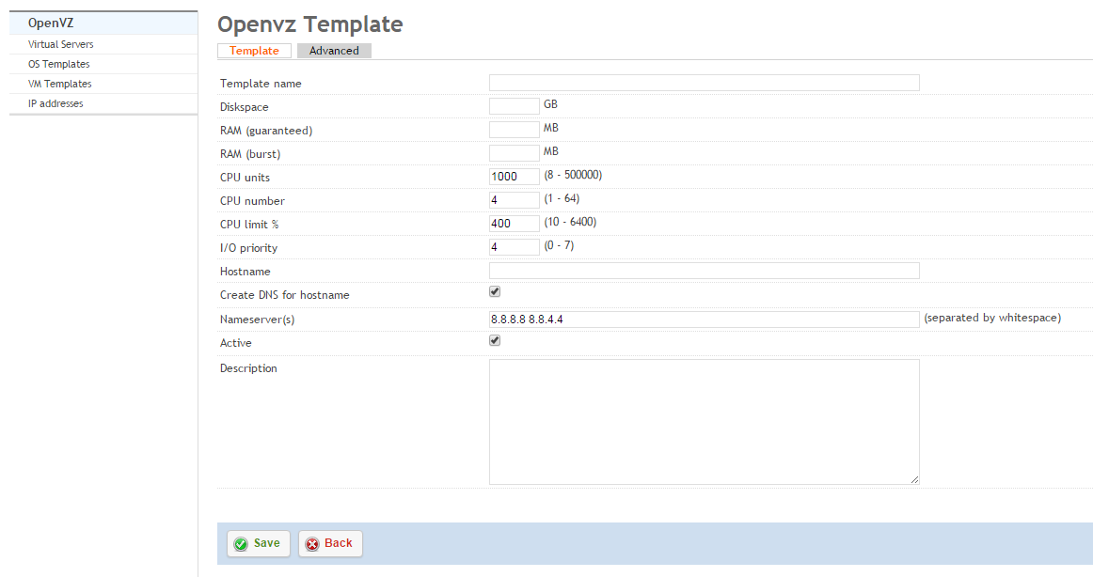Click the Nameserver(s) field with 8.8.8.8 8.8.4.4
The image size is (1093, 577).
coord(704,319)
